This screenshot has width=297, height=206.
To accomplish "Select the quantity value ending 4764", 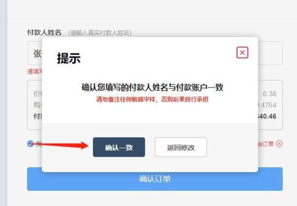I will [267, 105].
